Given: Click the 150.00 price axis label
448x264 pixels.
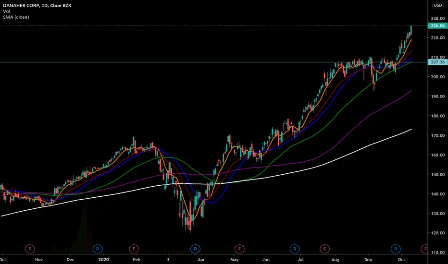Looking at the screenshot, I should [438, 174].
